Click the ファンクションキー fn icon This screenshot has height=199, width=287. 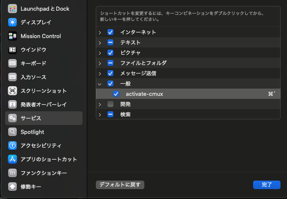[12, 173]
